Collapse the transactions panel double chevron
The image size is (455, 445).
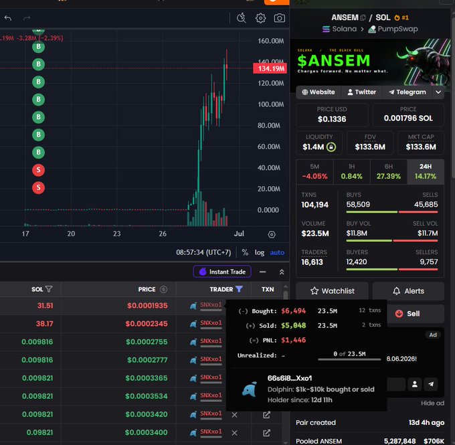point(282,272)
